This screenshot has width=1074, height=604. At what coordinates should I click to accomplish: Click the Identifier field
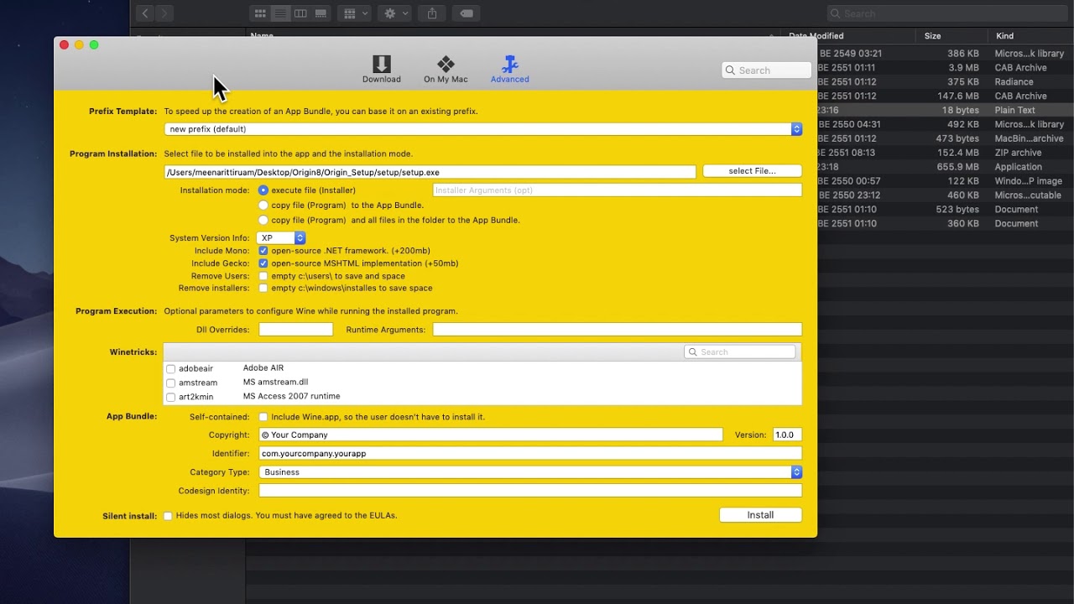(x=530, y=453)
